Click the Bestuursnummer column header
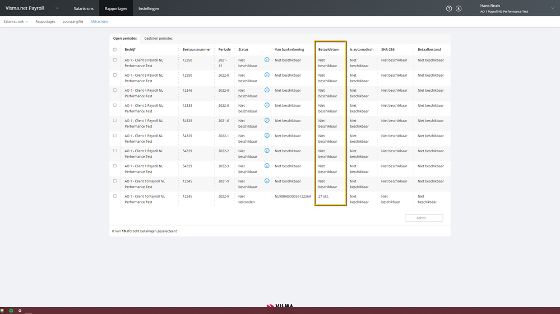560x314 pixels. [x=196, y=50]
